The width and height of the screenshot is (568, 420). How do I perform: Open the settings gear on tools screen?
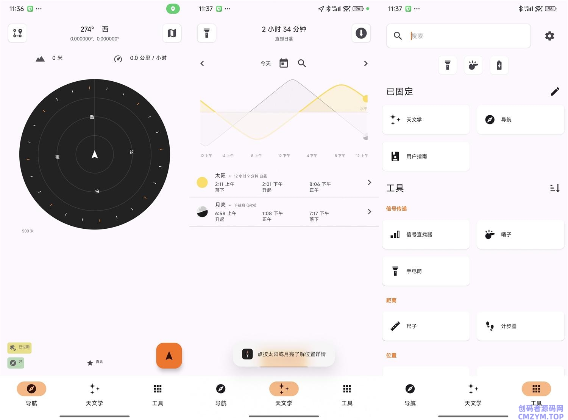[x=549, y=36]
